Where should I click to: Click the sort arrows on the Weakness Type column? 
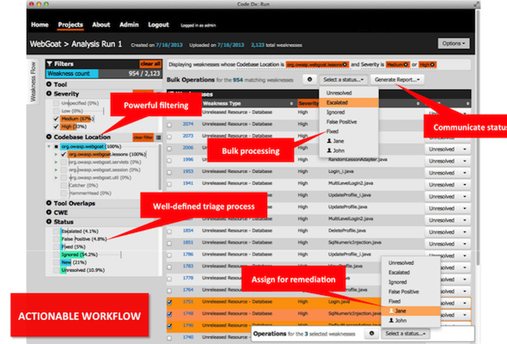pyautogui.click(x=293, y=103)
